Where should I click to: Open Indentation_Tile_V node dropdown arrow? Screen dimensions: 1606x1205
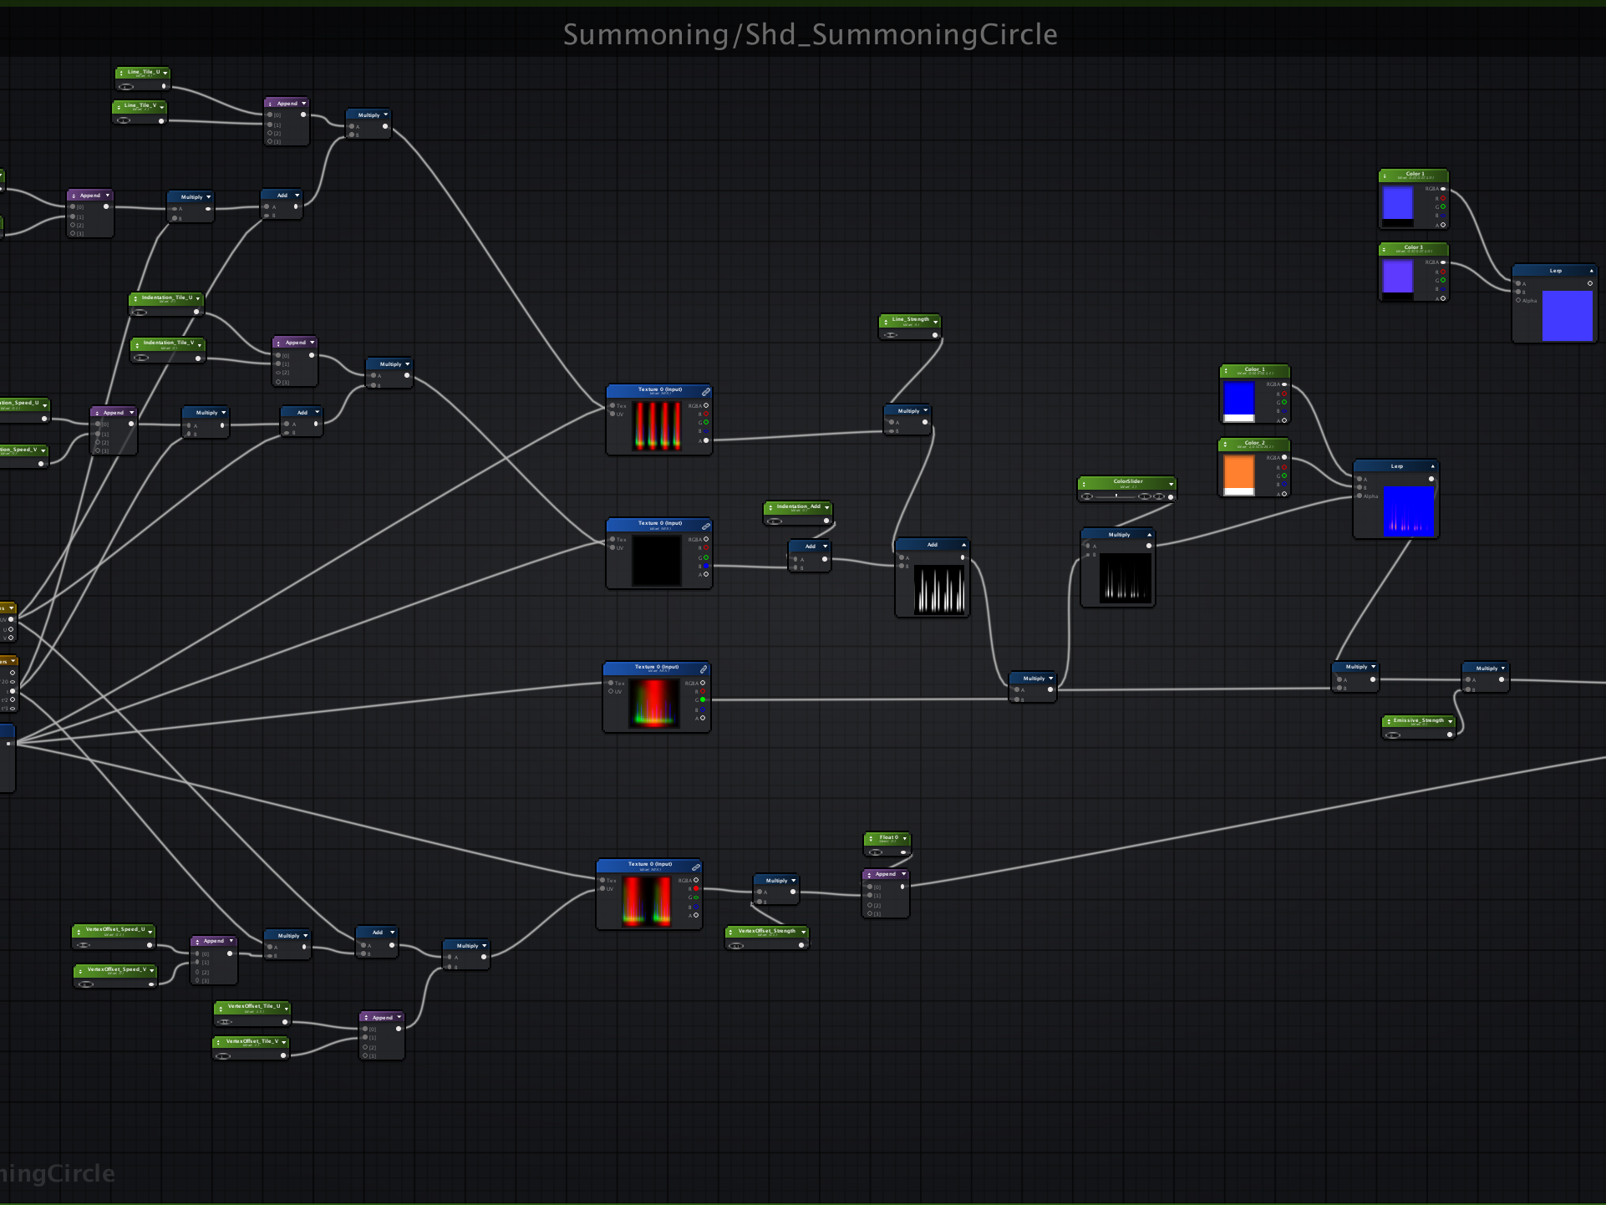pyautogui.click(x=201, y=343)
